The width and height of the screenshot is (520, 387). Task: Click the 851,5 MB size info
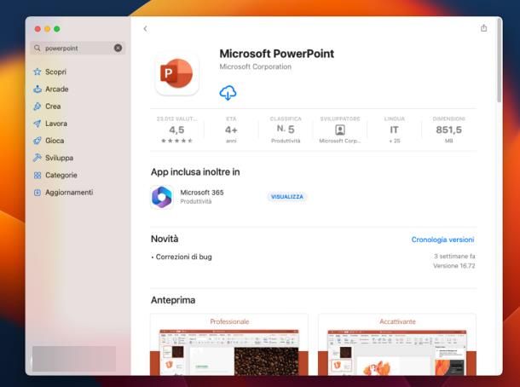448,130
